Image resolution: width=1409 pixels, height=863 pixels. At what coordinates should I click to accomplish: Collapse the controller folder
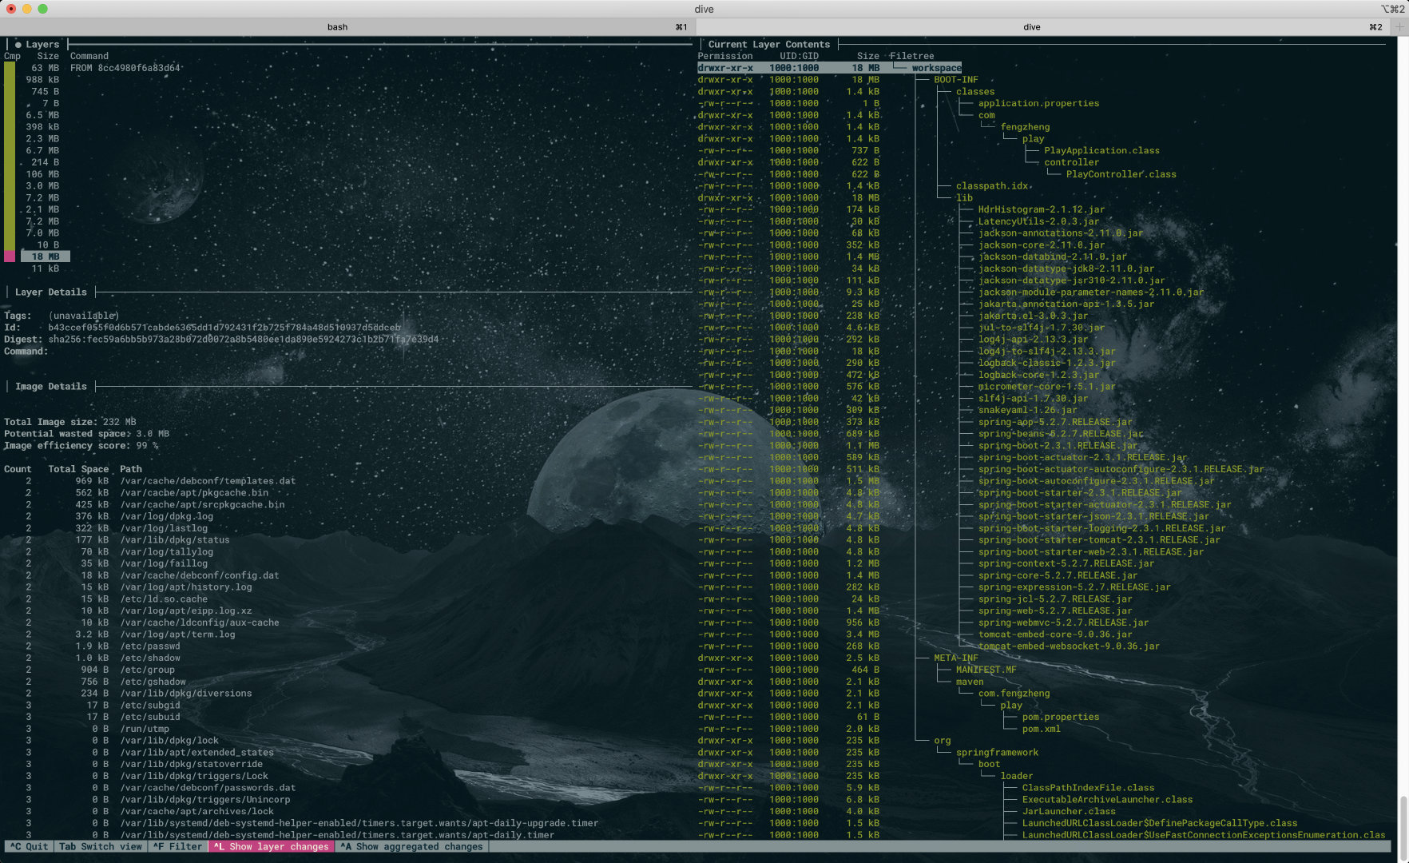(x=1071, y=162)
